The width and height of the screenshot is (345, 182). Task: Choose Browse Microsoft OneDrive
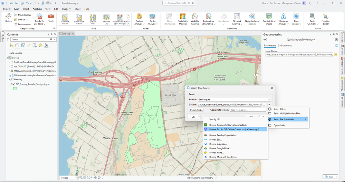pos(236,157)
